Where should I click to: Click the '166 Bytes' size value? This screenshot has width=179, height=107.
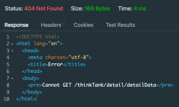[x=97, y=8]
